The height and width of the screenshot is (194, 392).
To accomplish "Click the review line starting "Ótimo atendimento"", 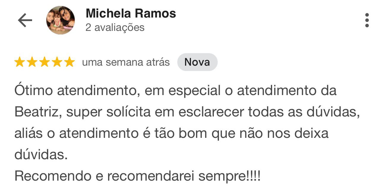I will (175, 91).
